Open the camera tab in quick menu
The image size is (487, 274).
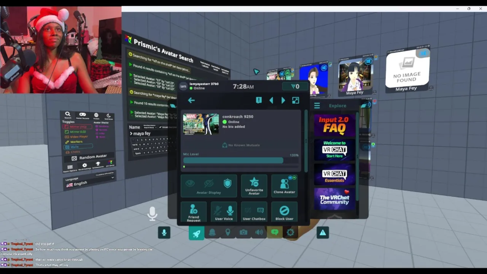243,233
